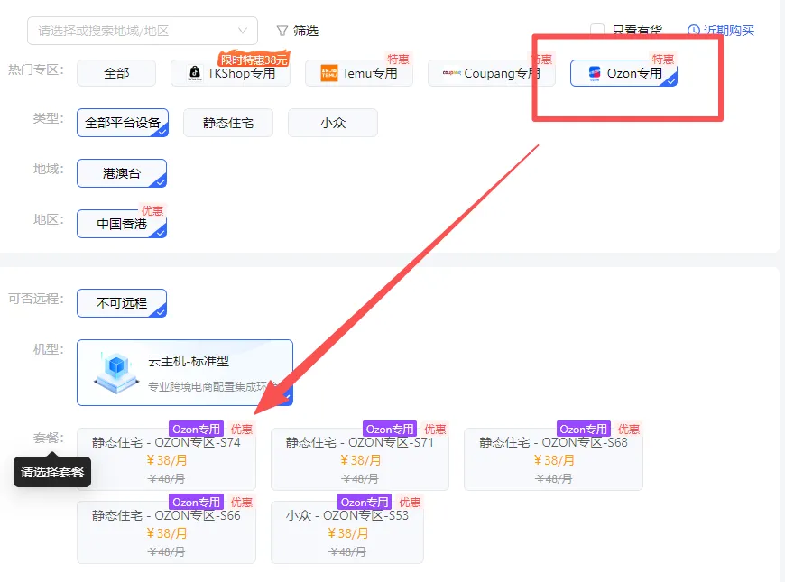The image size is (785, 582).
Task: Click the Temu orange logo icon
Action: coord(329,73)
